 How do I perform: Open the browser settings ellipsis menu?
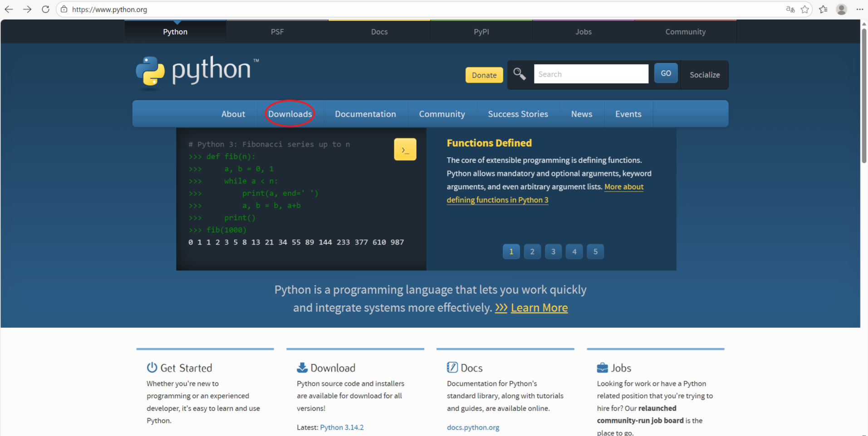click(x=859, y=9)
